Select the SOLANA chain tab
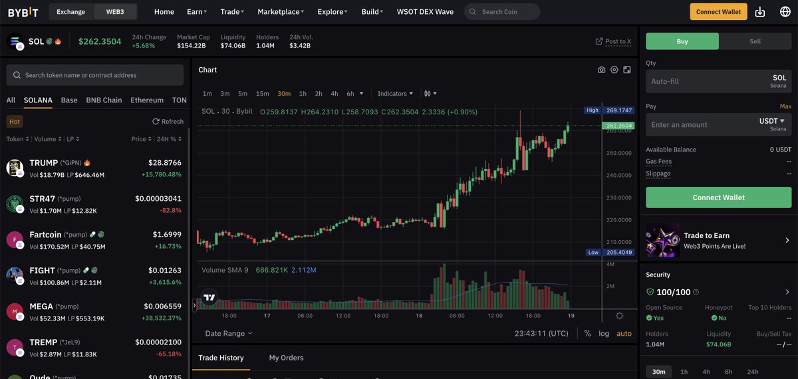Viewport: 798px width, 379px height. (38, 100)
